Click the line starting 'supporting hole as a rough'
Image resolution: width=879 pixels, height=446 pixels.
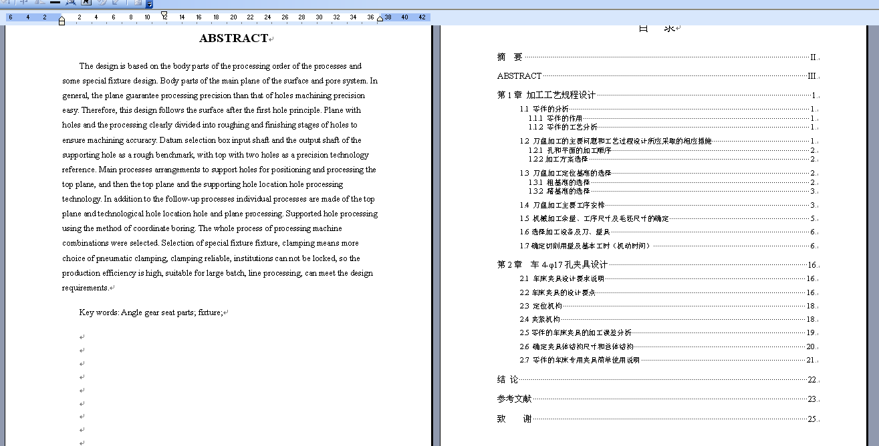click(215, 155)
